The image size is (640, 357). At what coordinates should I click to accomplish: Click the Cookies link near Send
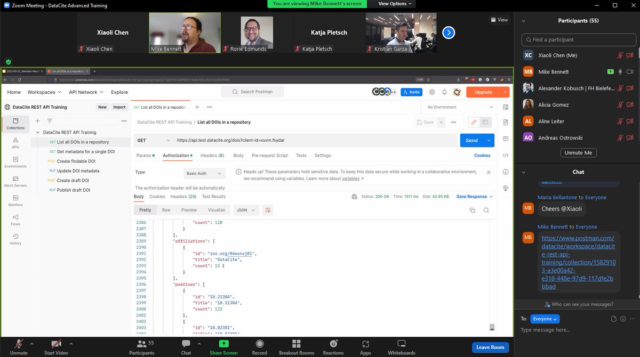tap(482, 156)
